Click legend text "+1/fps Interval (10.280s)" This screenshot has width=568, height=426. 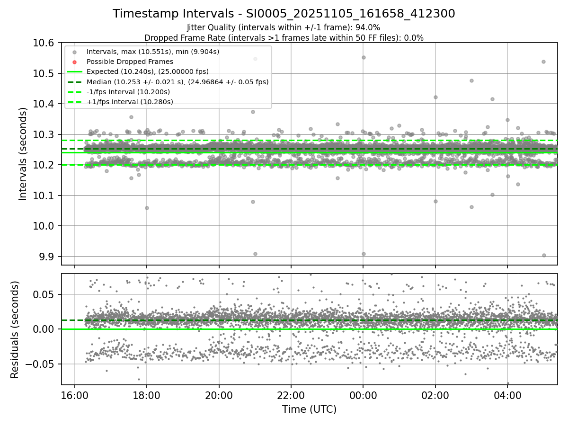[130, 102]
